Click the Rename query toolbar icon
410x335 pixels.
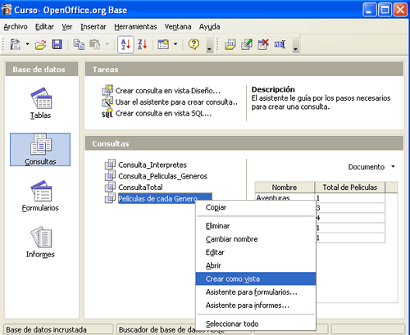280,44
